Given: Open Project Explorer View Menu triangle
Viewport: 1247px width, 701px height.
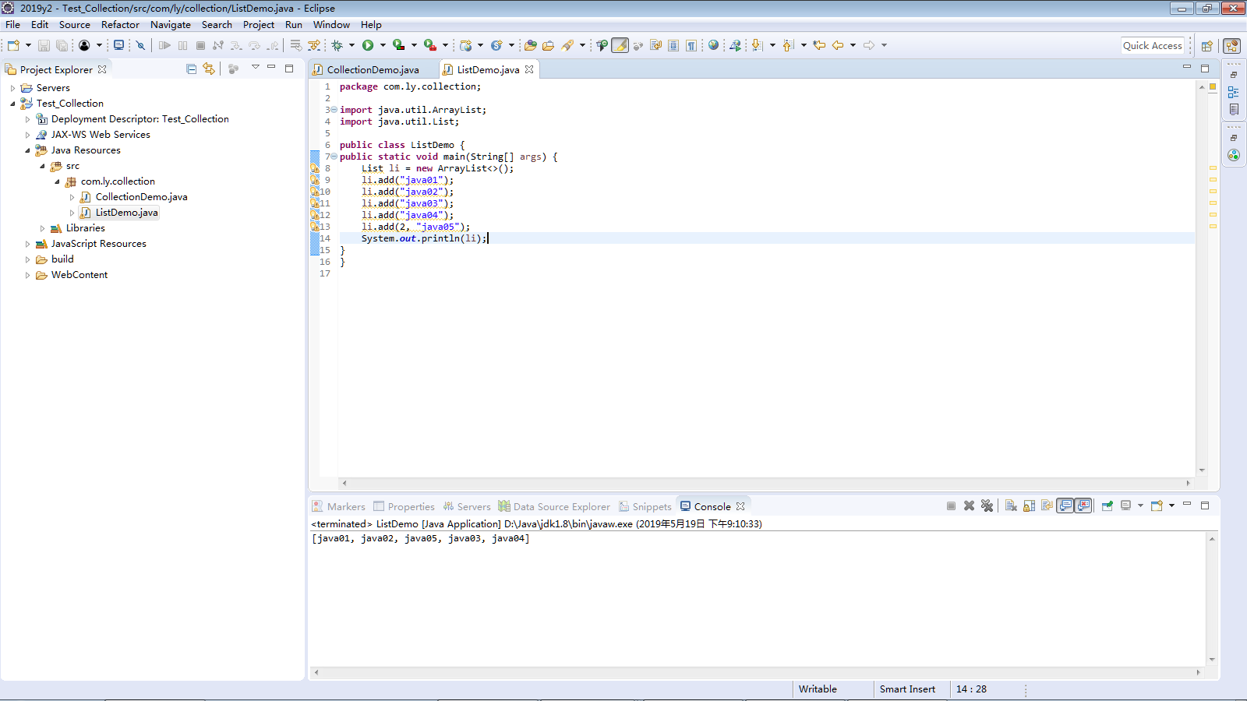Looking at the screenshot, I should point(255,68).
